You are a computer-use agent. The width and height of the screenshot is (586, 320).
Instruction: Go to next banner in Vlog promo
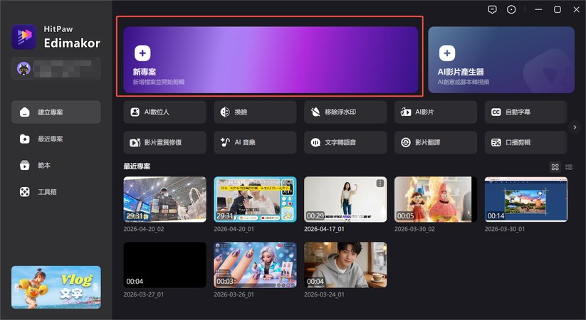point(95,287)
